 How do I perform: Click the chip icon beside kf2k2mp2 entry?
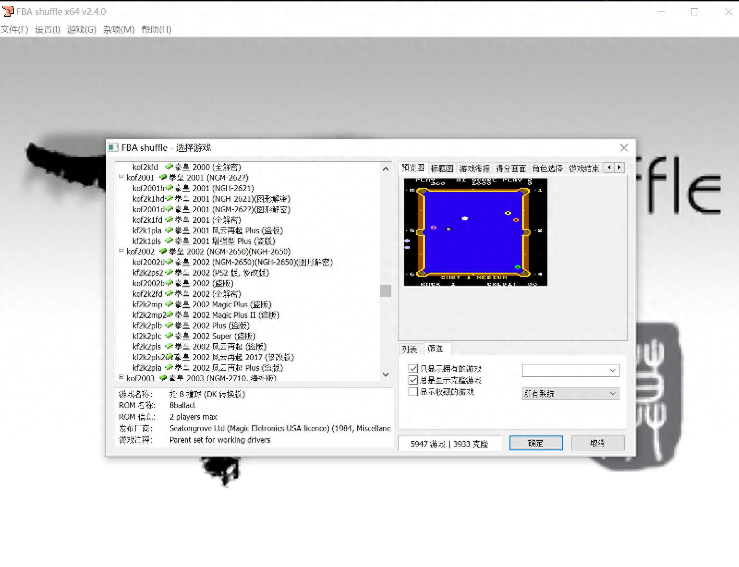pyautogui.click(x=169, y=314)
